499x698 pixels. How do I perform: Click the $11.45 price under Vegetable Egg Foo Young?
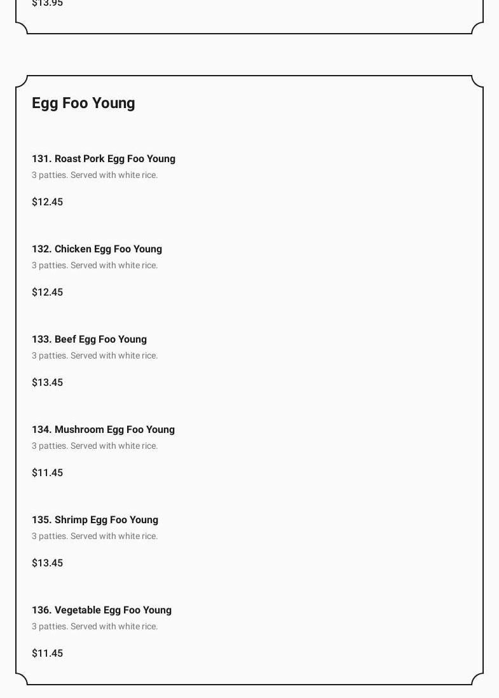pos(48,654)
